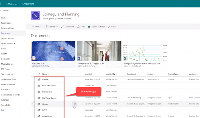
Task: Open the Office 365 app launcher grid
Action: tap(1, 4)
